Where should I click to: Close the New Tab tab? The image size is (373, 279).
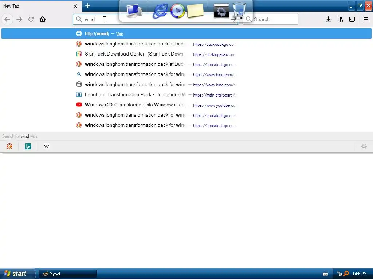[75, 6]
